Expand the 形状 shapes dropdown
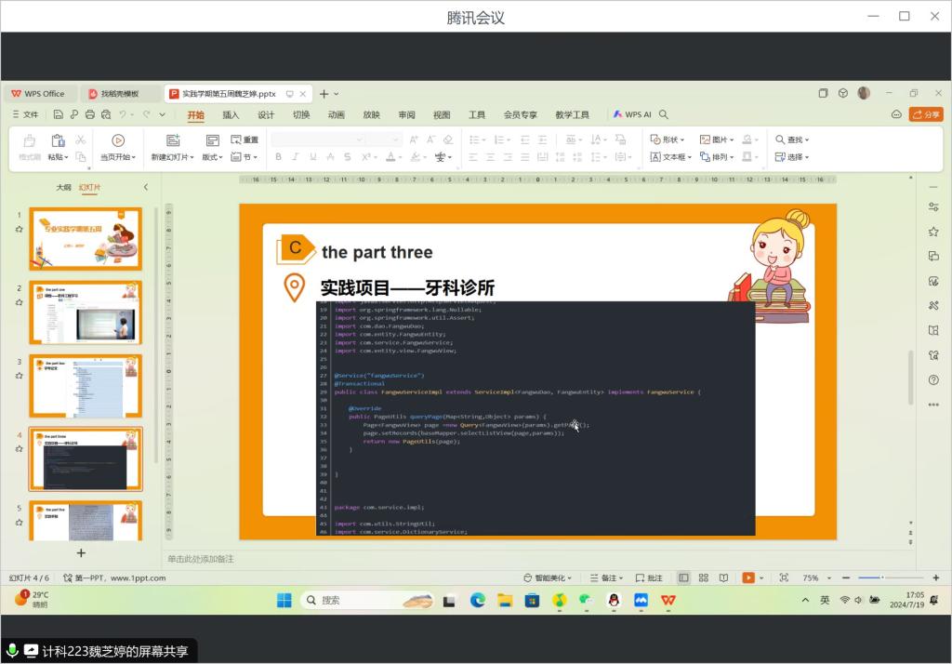Image resolution: width=952 pixels, height=664 pixels. [668, 139]
